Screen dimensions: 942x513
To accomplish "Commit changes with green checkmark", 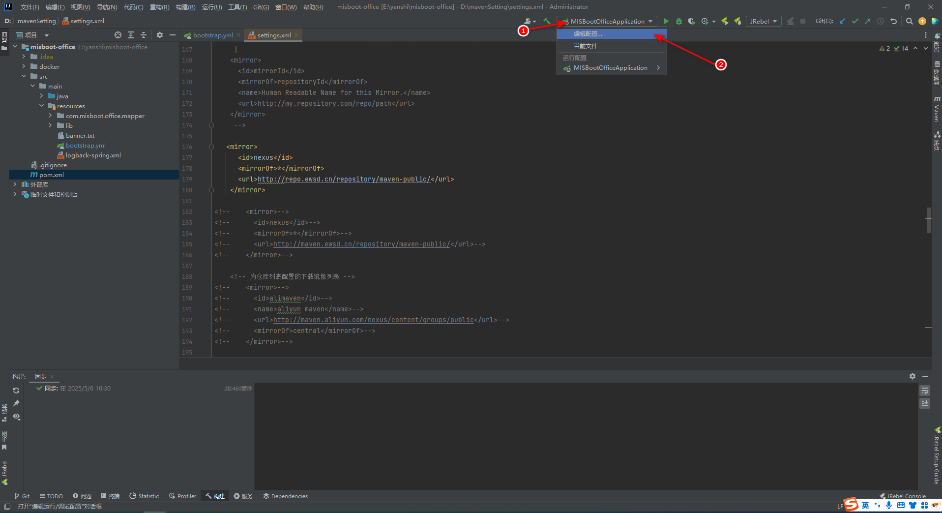I will 855,21.
